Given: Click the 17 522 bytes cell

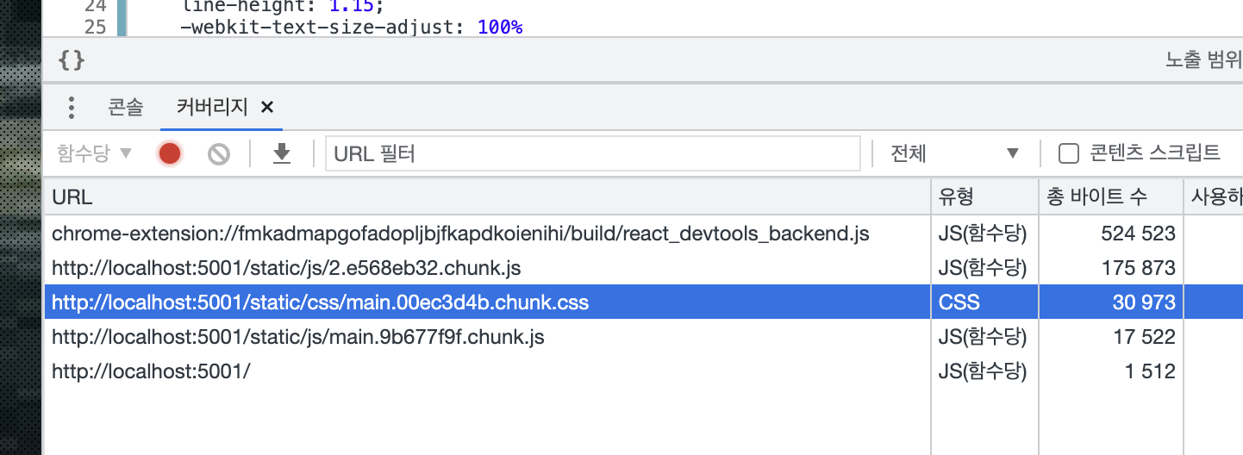Looking at the screenshot, I should click(x=1111, y=337).
